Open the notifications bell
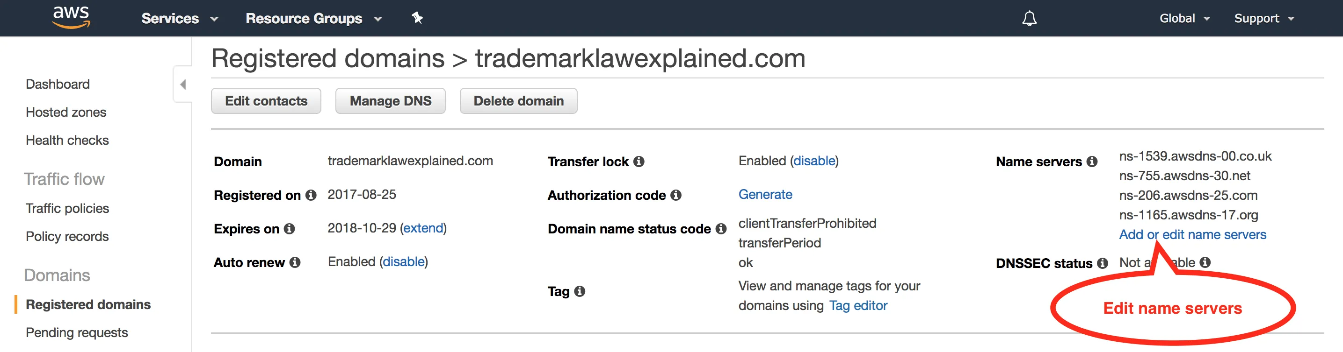Viewport: 1343px width, 352px height. (x=1029, y=19)
